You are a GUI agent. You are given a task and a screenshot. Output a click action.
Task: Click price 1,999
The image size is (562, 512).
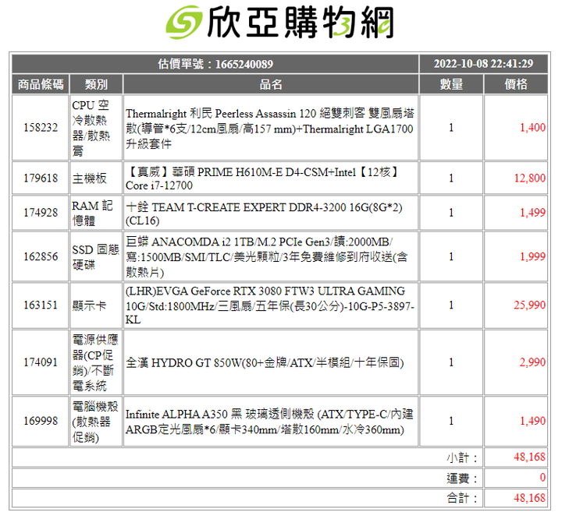click(x=532, y=256)
